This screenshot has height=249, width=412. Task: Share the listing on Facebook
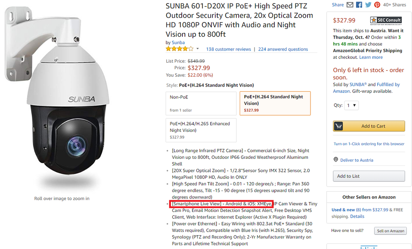tap(359, 5)
